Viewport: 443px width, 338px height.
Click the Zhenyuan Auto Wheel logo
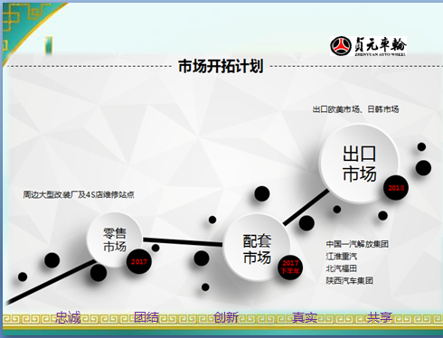click(368, 46)
